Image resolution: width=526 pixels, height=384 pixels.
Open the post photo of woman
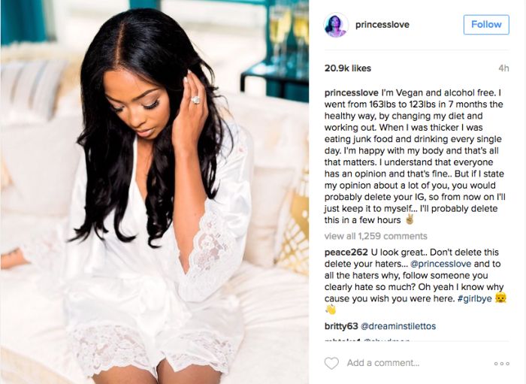click(155, 192)
